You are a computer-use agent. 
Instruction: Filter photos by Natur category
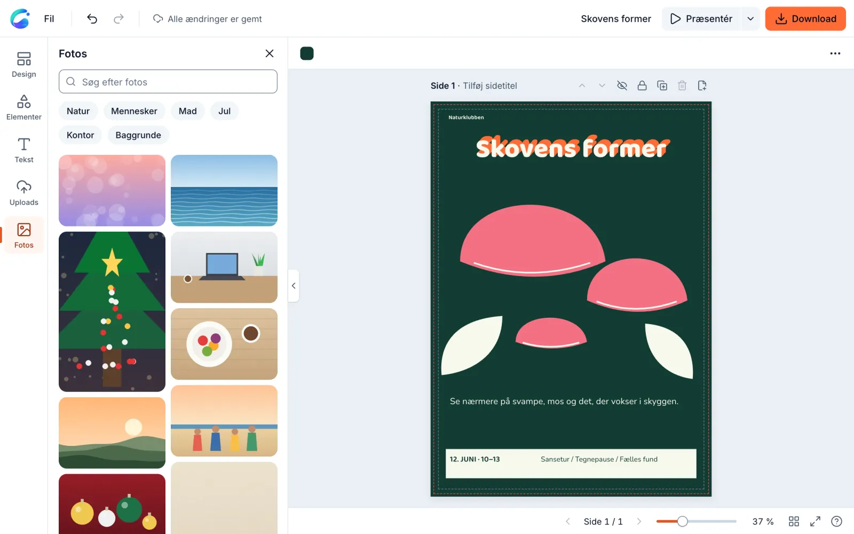(78, 111)
